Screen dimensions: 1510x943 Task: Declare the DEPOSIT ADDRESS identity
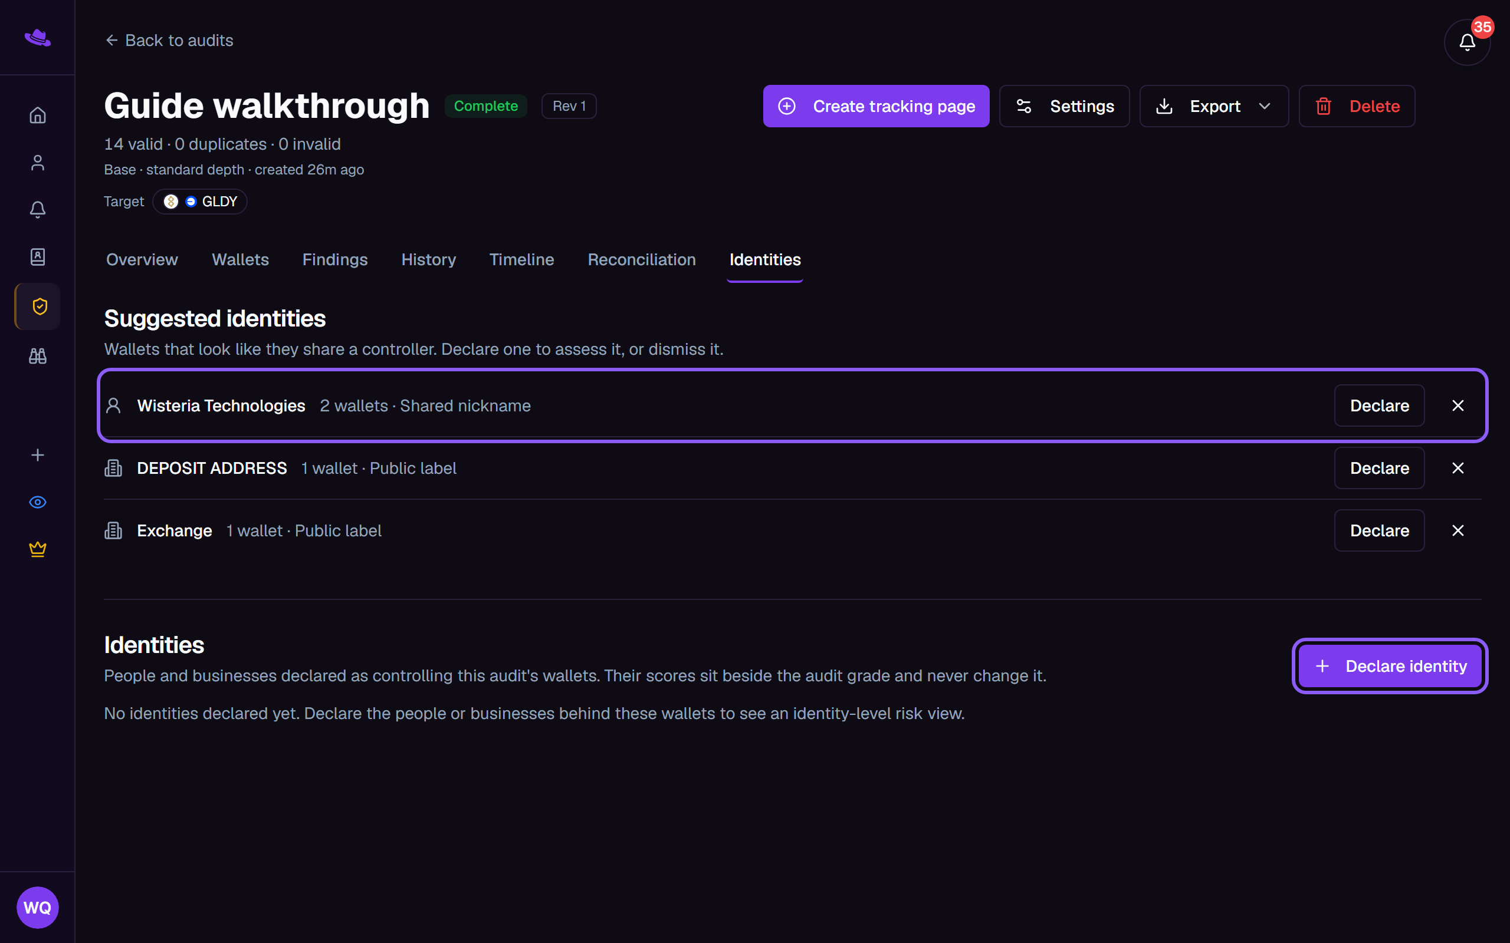1379,469
